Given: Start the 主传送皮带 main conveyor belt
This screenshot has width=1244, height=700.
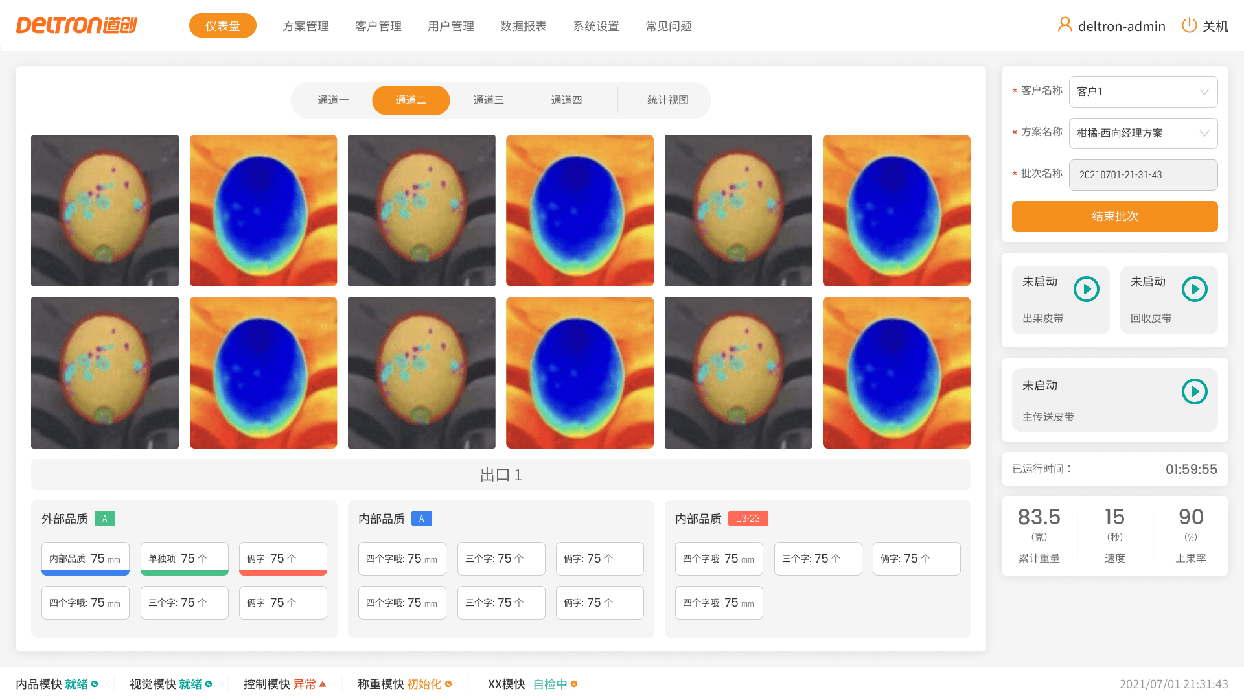Looking at the screenshot, I should pyautogui.click(x=1194, y=391).
